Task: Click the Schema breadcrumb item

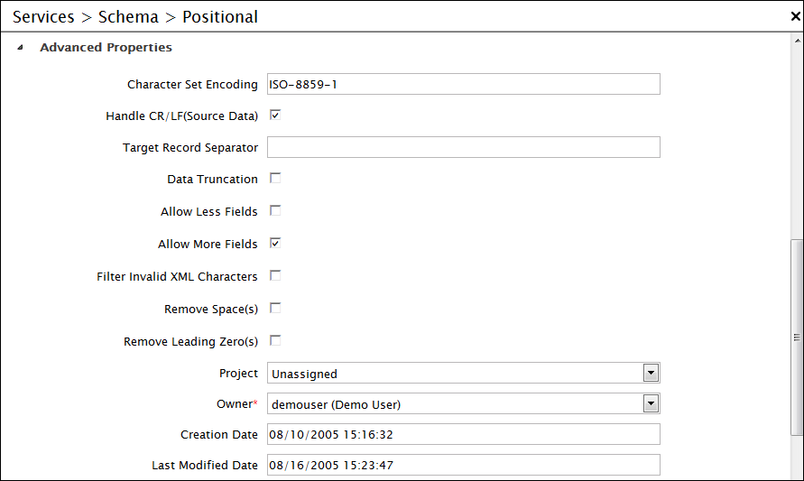Action: tap(128, 17)
